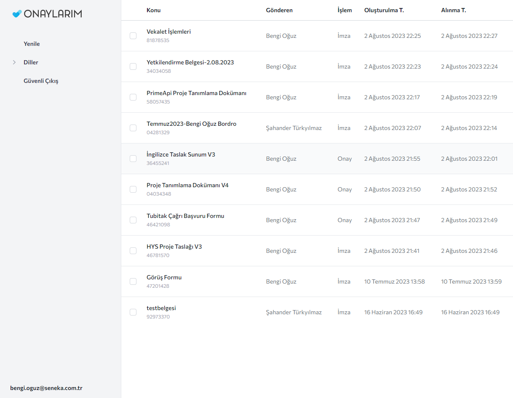Sort by Oluşturulma T. column header
The width and height of the screenshot is (513, 398).
[x=384, y=10]
